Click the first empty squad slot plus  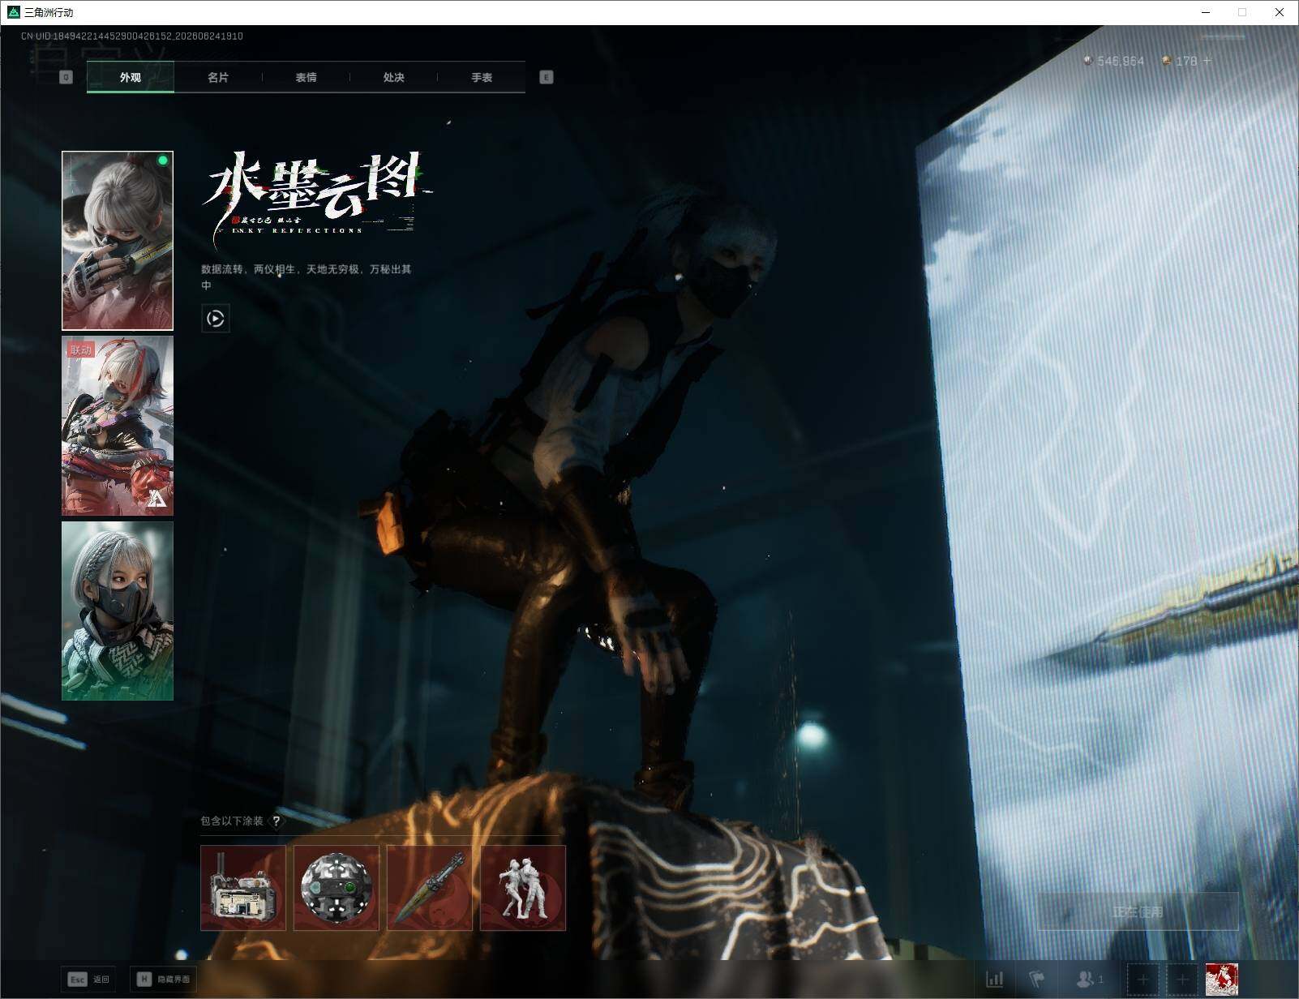coord(1143,980)
